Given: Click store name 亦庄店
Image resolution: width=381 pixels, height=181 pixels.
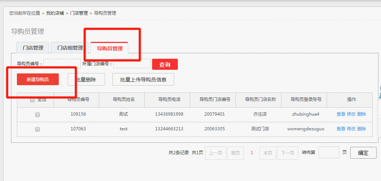Looking at the screenshot, I should pos(260,114).
